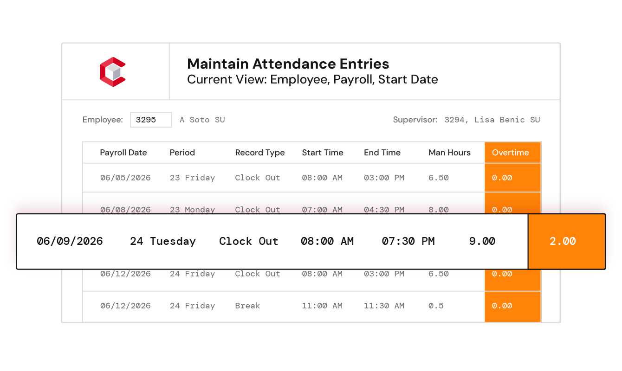Image resolution: width=622 pixels, height=371 pixels.
Task: Click the 0.5 man hours cell
Action: (x=436, y=306)
